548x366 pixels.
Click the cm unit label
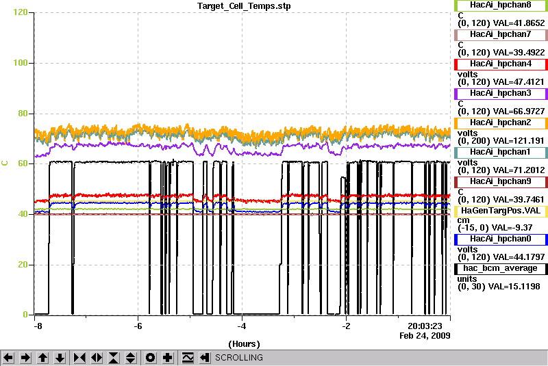[464, 220]
